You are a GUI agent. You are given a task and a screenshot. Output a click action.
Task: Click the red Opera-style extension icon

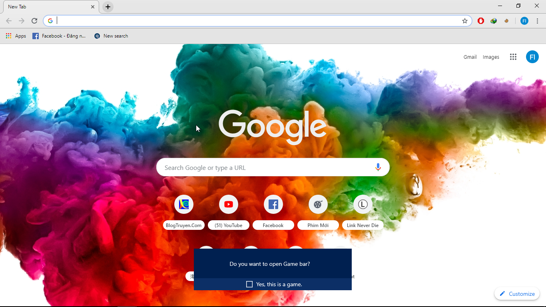(481, 21)
